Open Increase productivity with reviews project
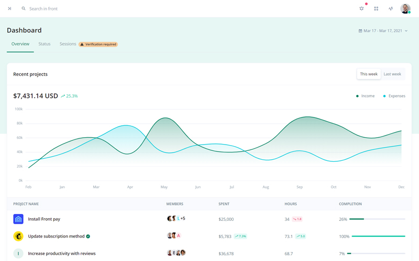This screenshot has width=419, height=261. [x=62, y=254]
